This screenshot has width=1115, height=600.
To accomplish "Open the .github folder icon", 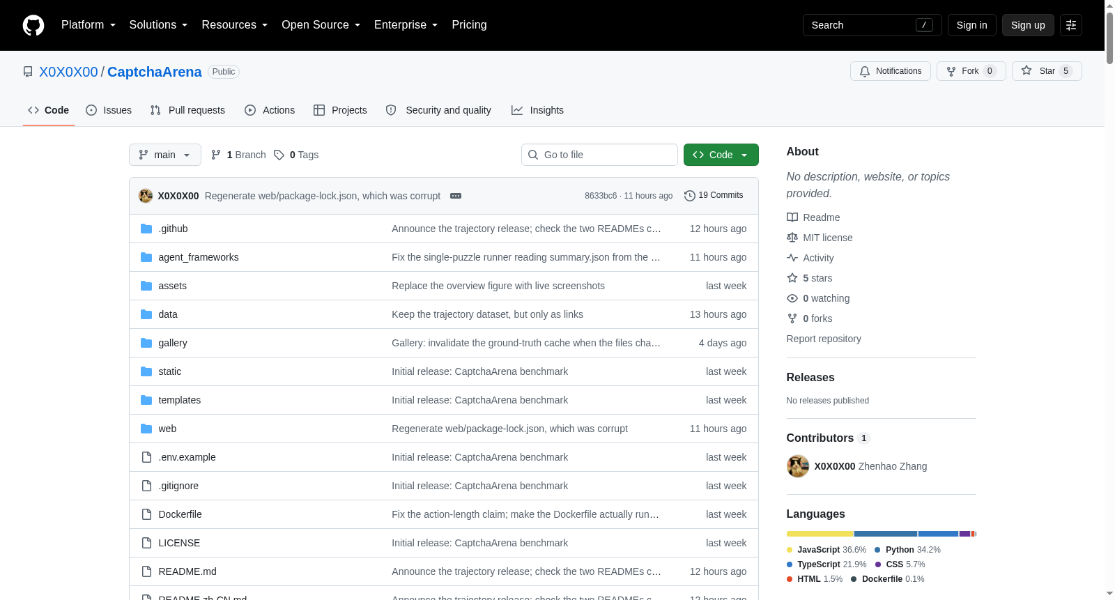I will tap(146, 229).
